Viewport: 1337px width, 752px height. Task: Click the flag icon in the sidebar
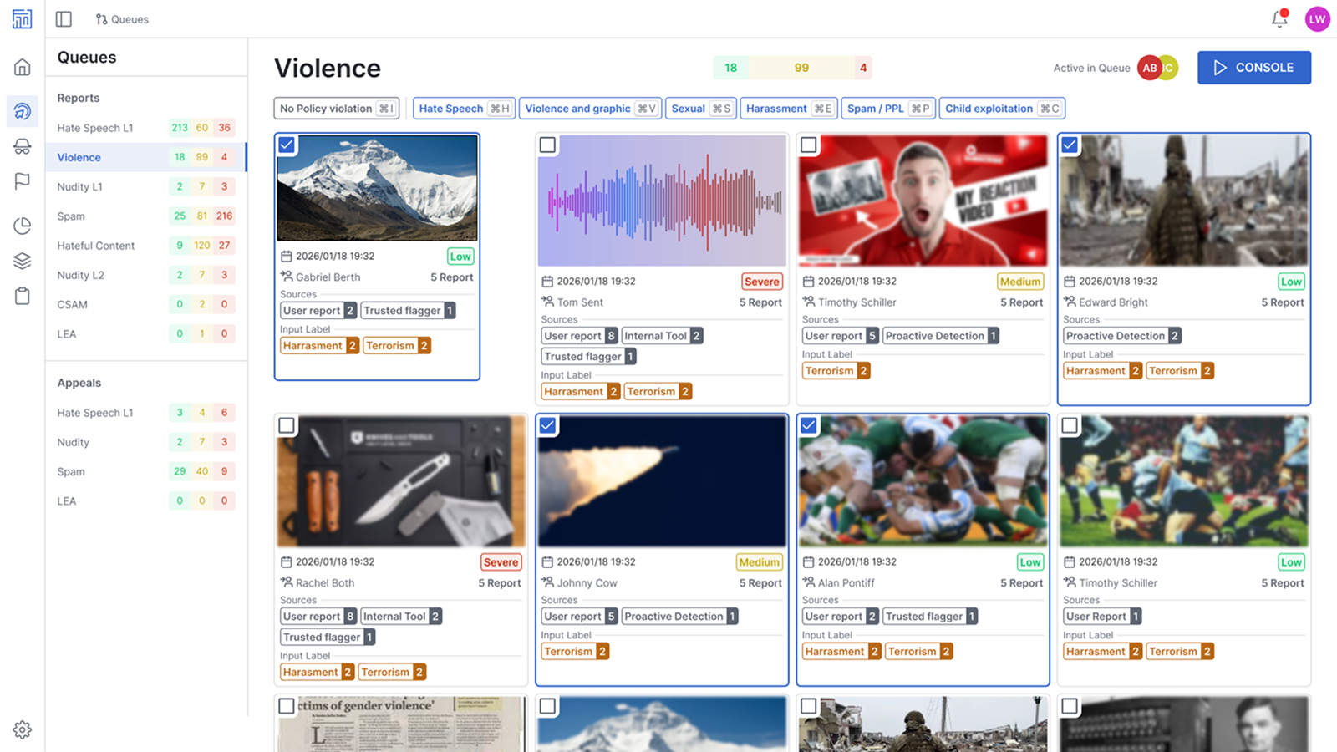22,181
